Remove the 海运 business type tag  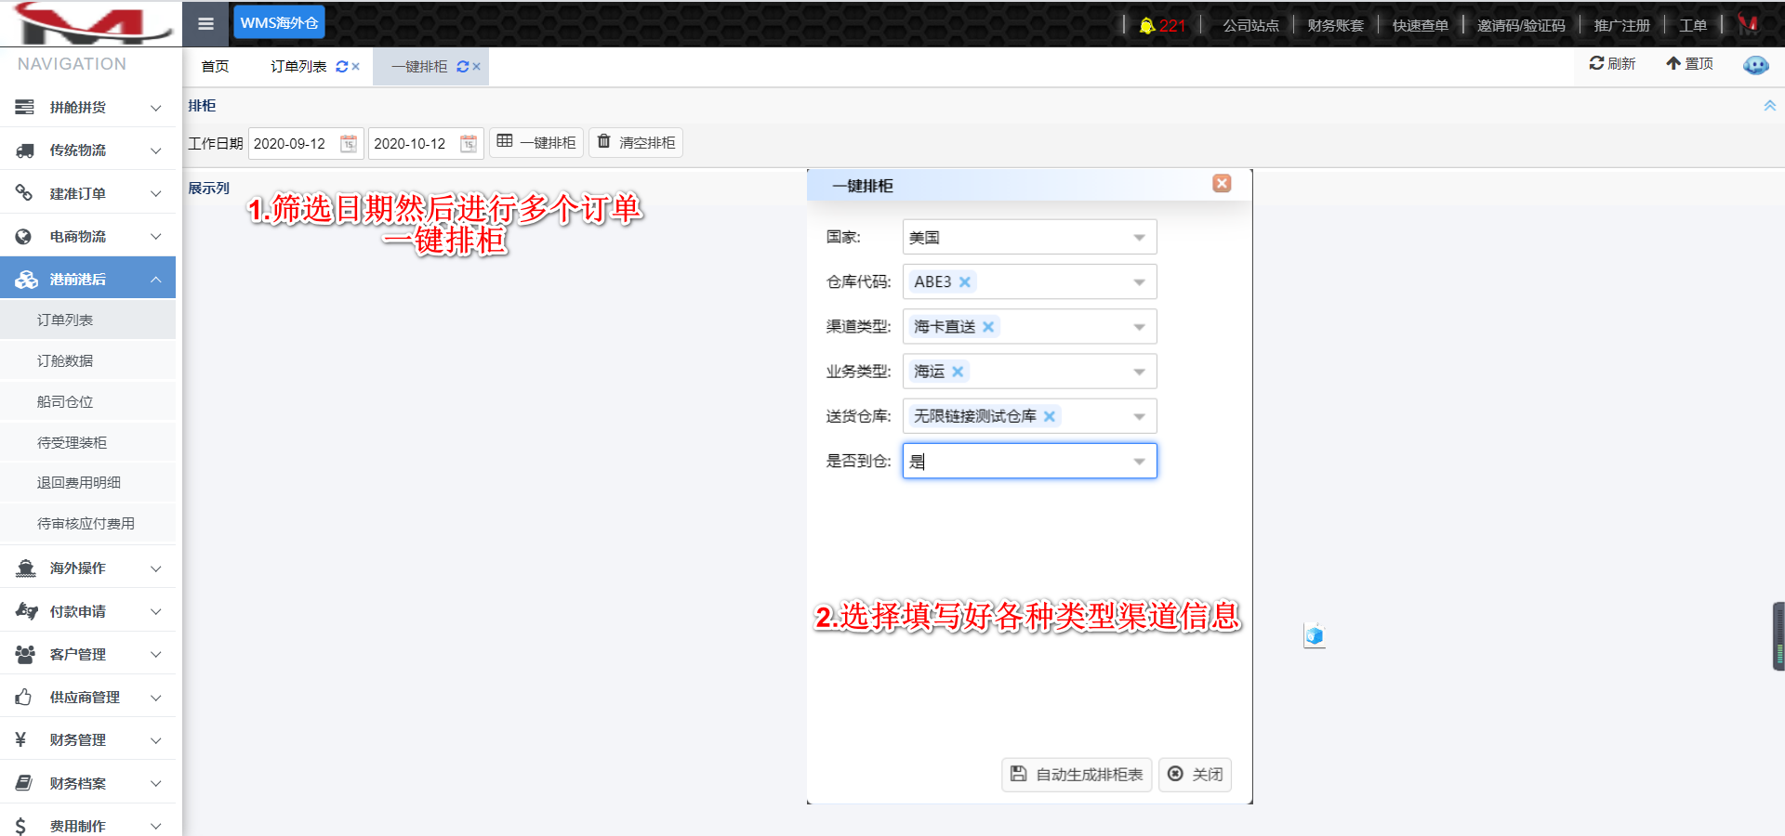pos(958,372)
